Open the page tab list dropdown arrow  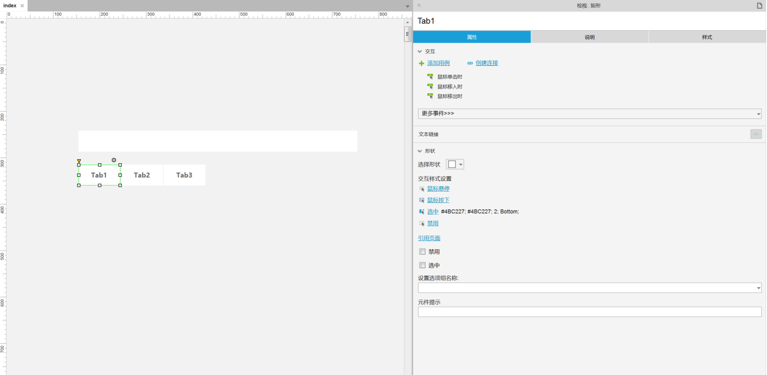pyautogui.click(x=408, y=6)
